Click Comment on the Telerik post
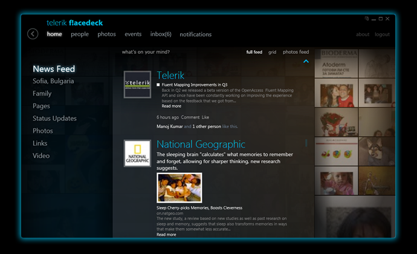 click(x=190, y=117)
